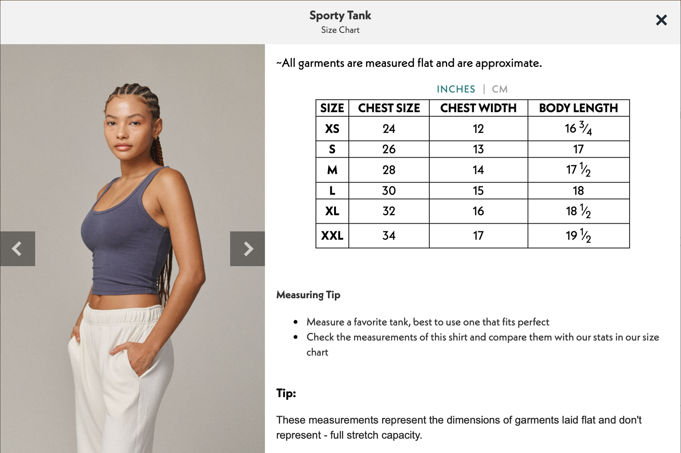Close the Sporty Tank size chart

(x=661, y=20)
